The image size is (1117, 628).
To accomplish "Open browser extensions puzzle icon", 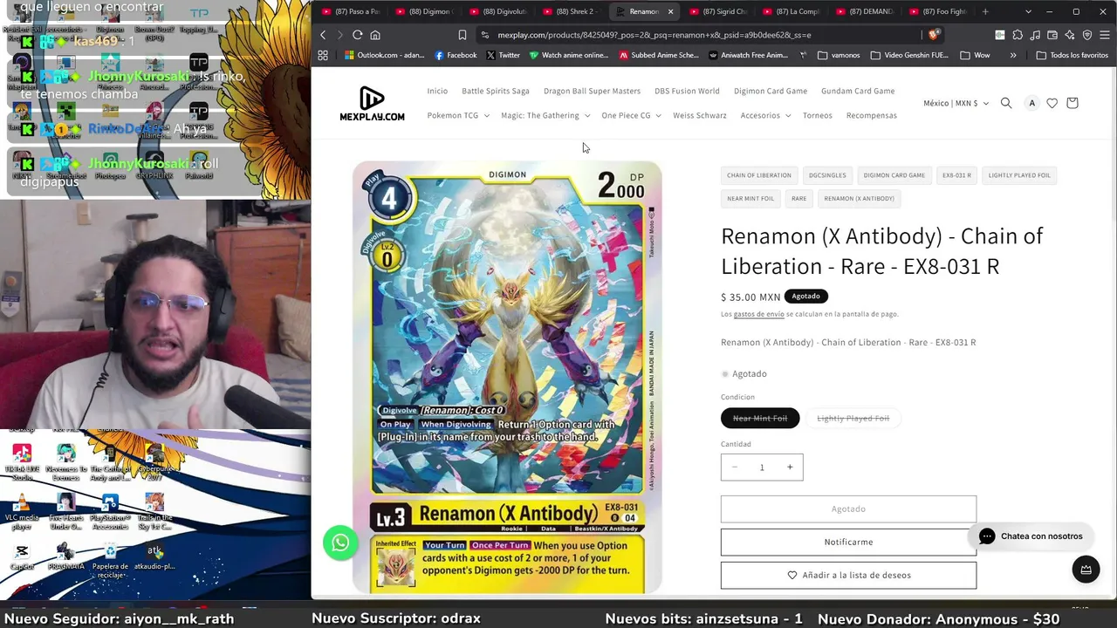I will (x=1018, y=35).
